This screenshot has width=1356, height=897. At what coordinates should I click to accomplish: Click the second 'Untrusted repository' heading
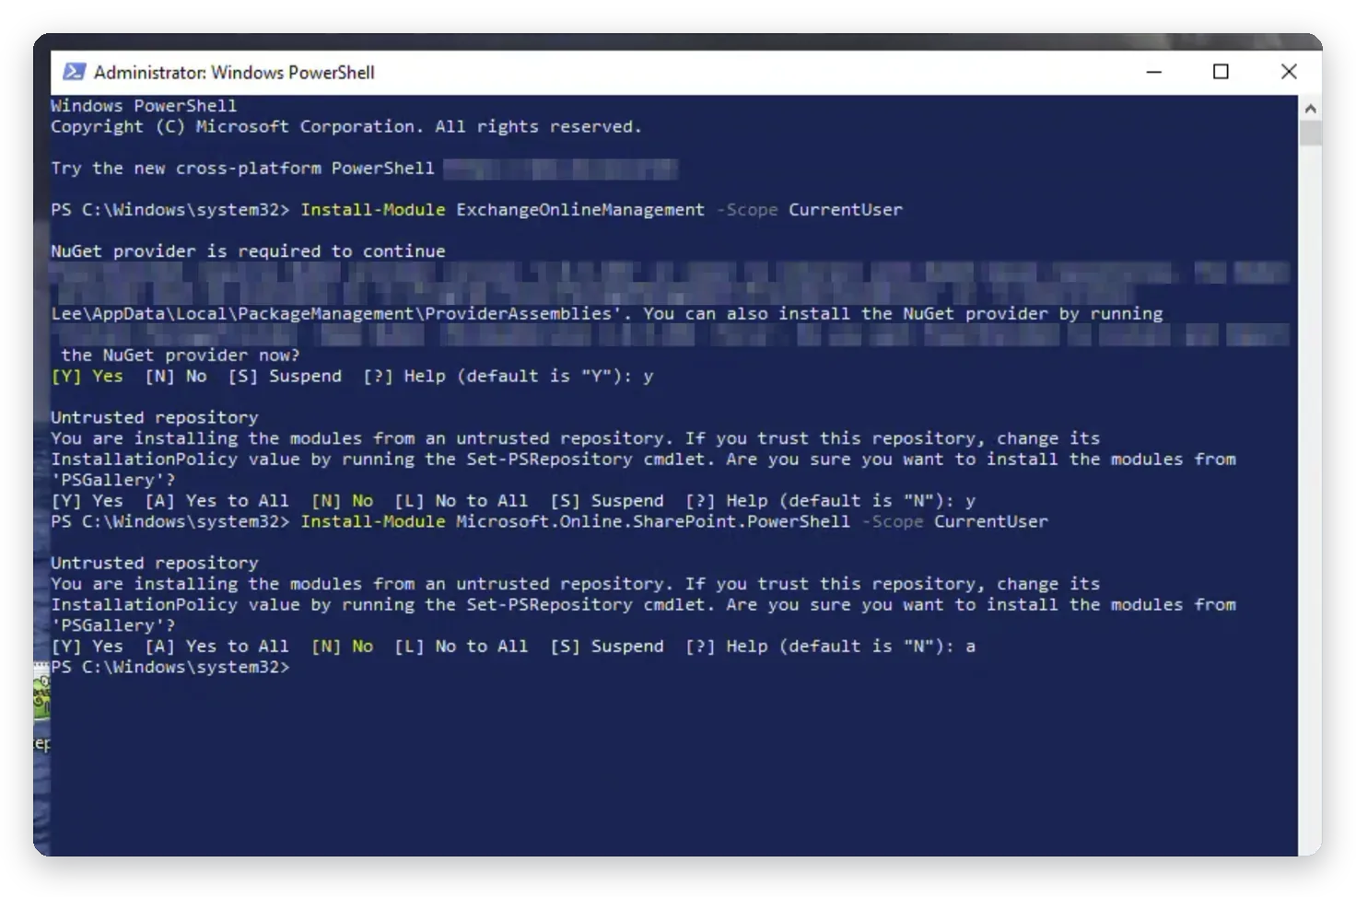pos(155,563)
